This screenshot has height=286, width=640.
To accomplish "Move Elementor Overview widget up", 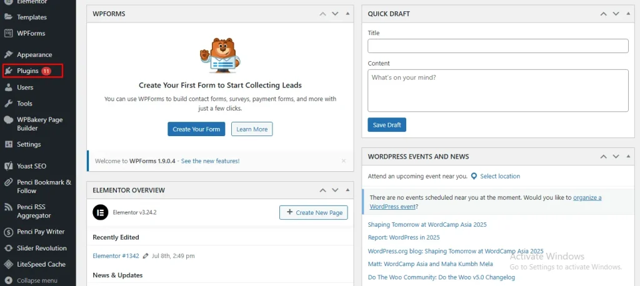I will tap(323, 190).
